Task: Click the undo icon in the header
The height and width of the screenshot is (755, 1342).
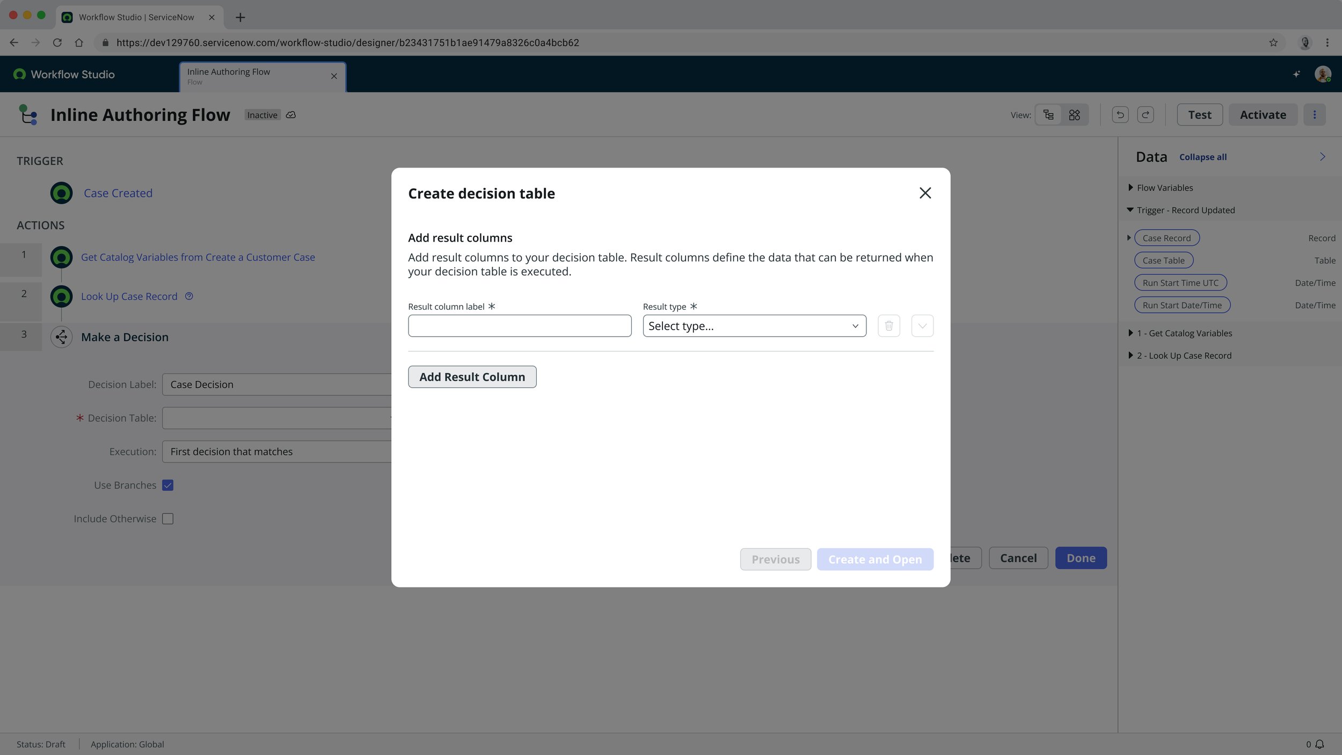Action: 1120,115
